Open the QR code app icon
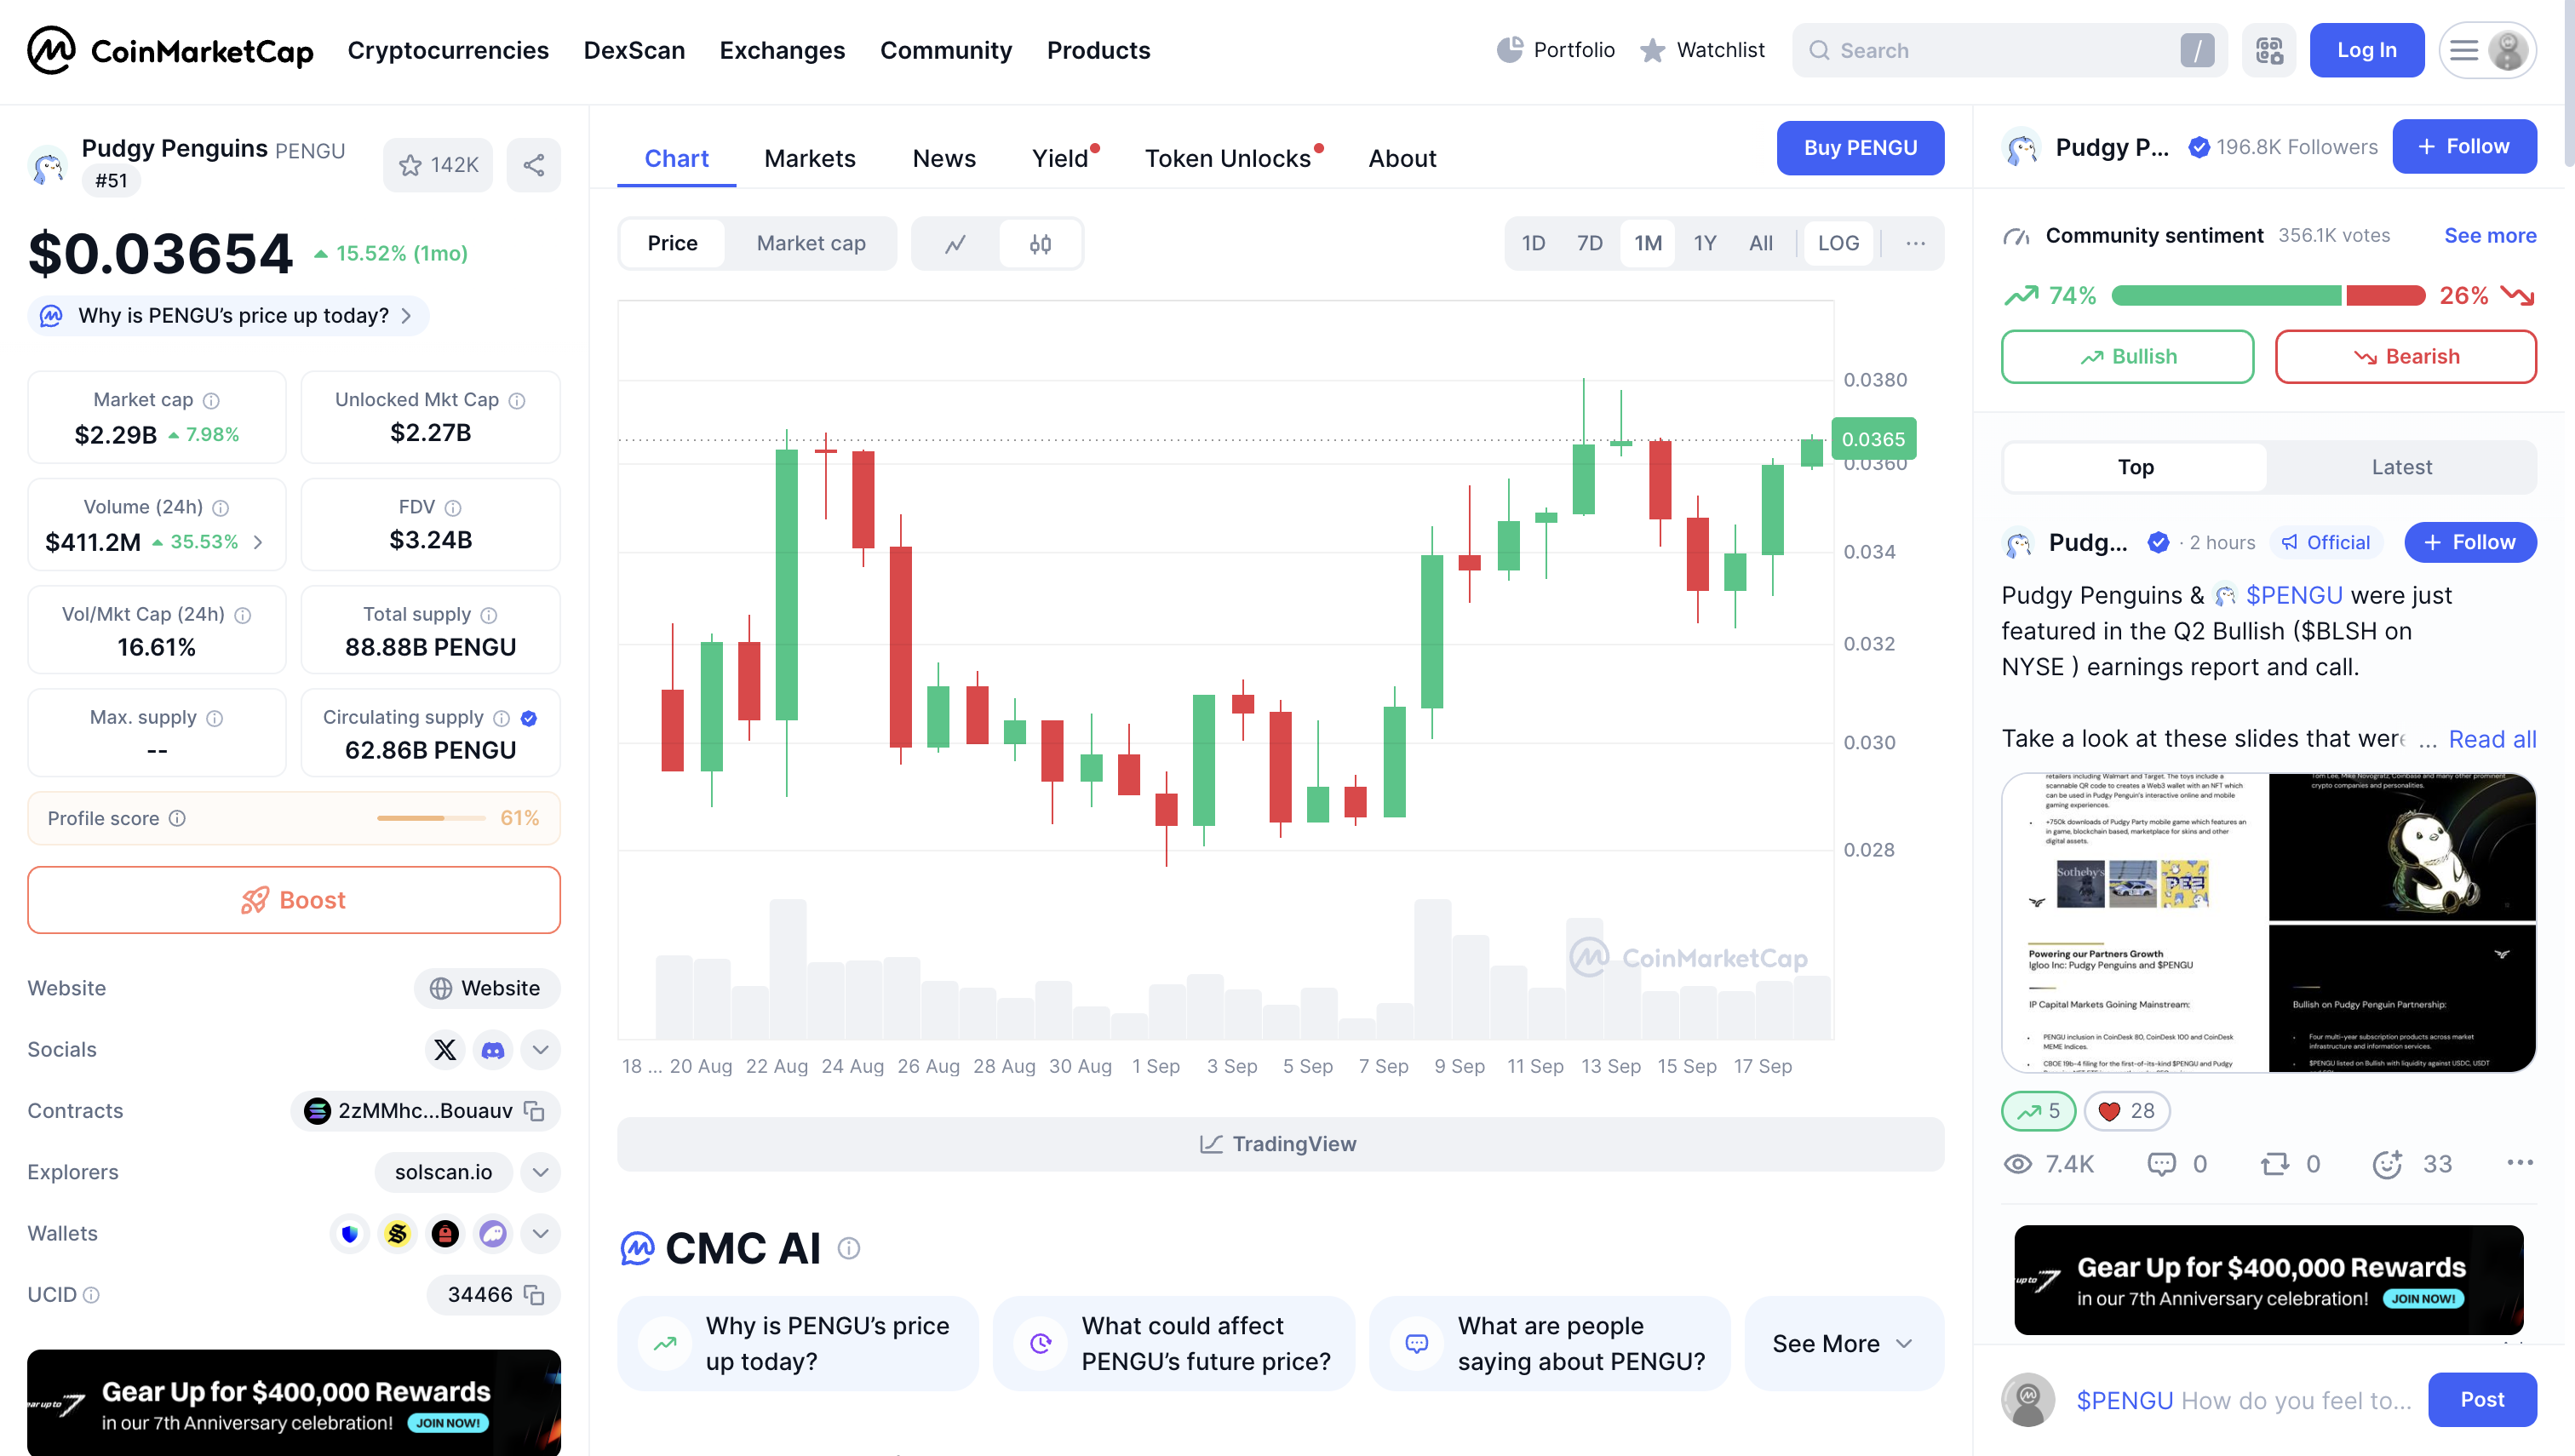2575x1456 pixels. tap(2269, 50)
